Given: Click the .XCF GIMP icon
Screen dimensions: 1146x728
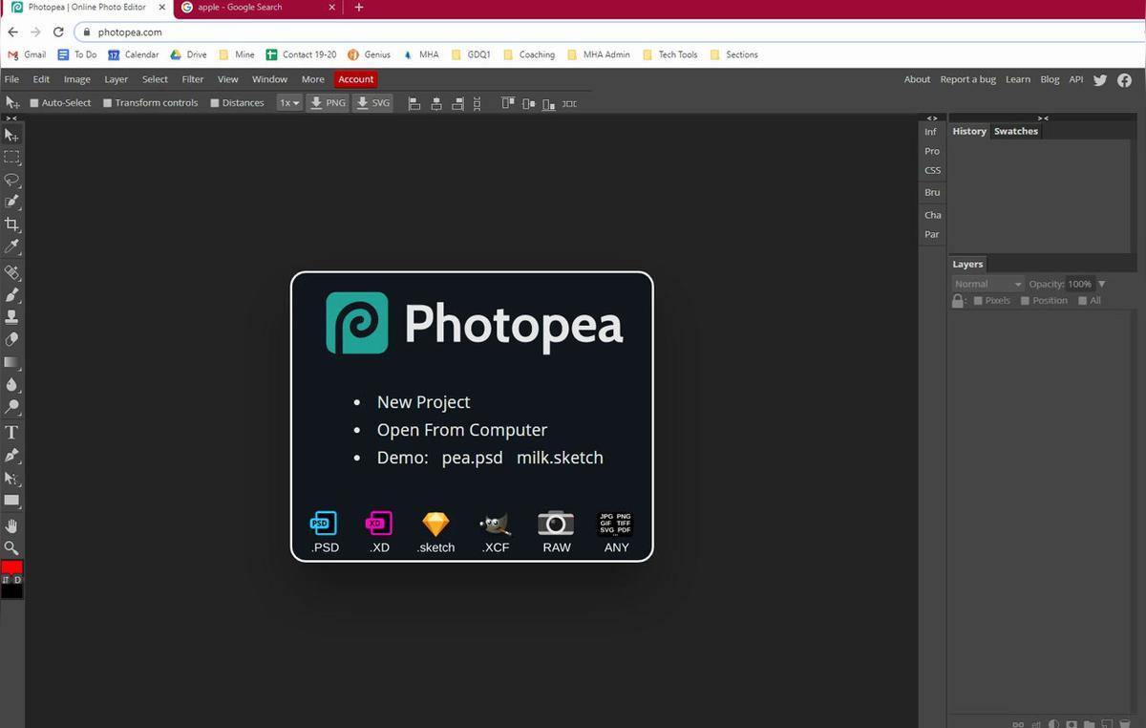Looking at the screenshot, I should (x=496, y=524).
